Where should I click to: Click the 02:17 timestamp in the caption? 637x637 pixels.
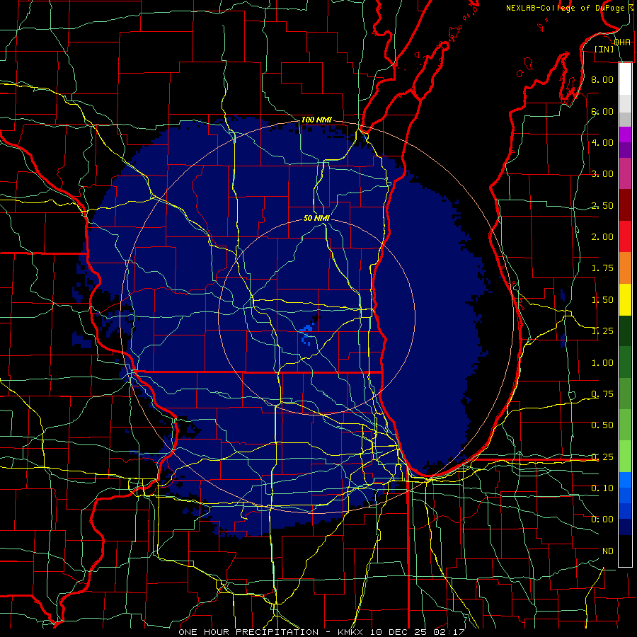click(449, 632)
